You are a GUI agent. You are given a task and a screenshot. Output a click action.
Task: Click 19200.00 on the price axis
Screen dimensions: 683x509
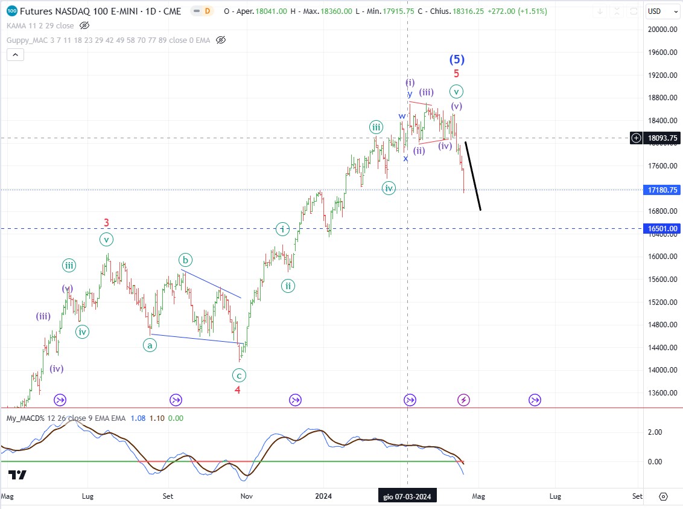tap(662, 75)
